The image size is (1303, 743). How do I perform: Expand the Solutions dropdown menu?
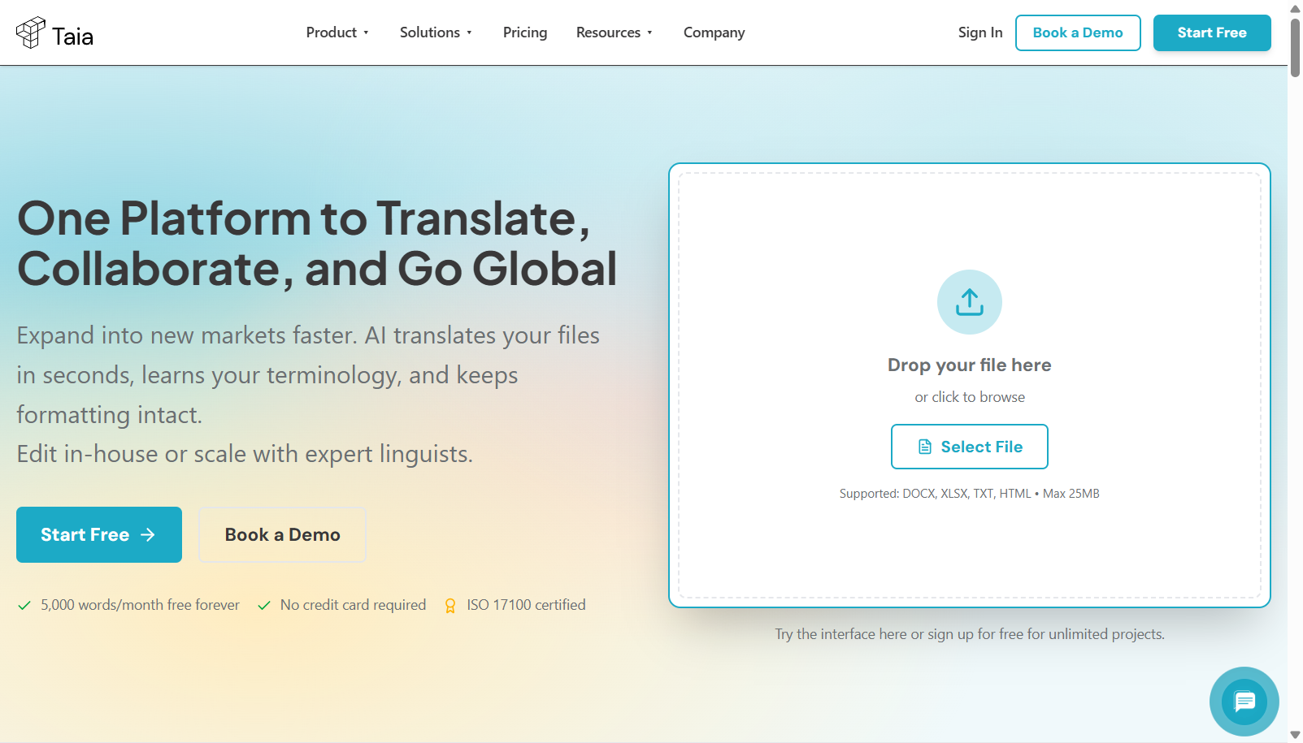click(x=436, y=32)
